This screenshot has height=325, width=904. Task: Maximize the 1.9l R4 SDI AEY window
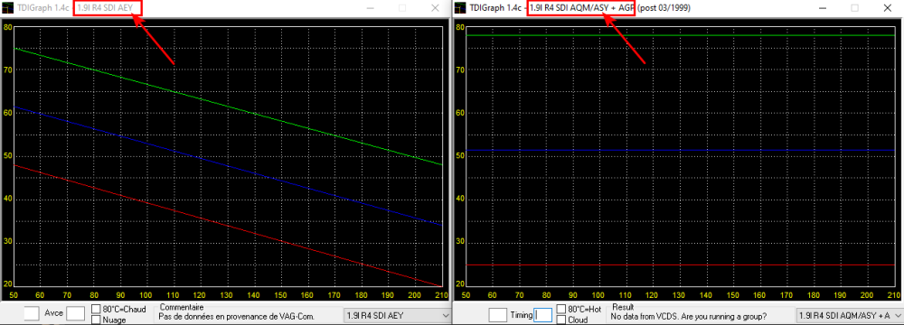click(402, 8)
